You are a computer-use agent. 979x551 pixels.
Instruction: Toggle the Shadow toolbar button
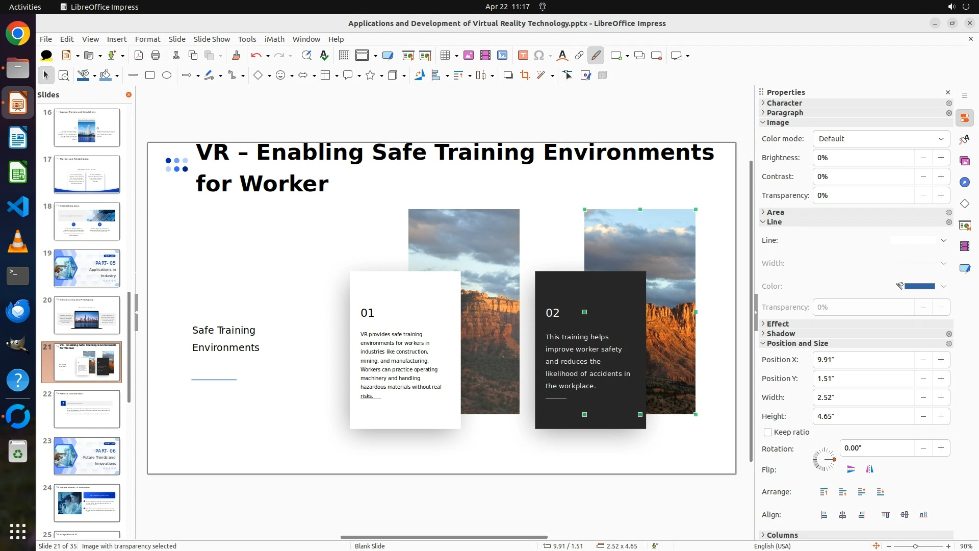[x=508, y=76]
